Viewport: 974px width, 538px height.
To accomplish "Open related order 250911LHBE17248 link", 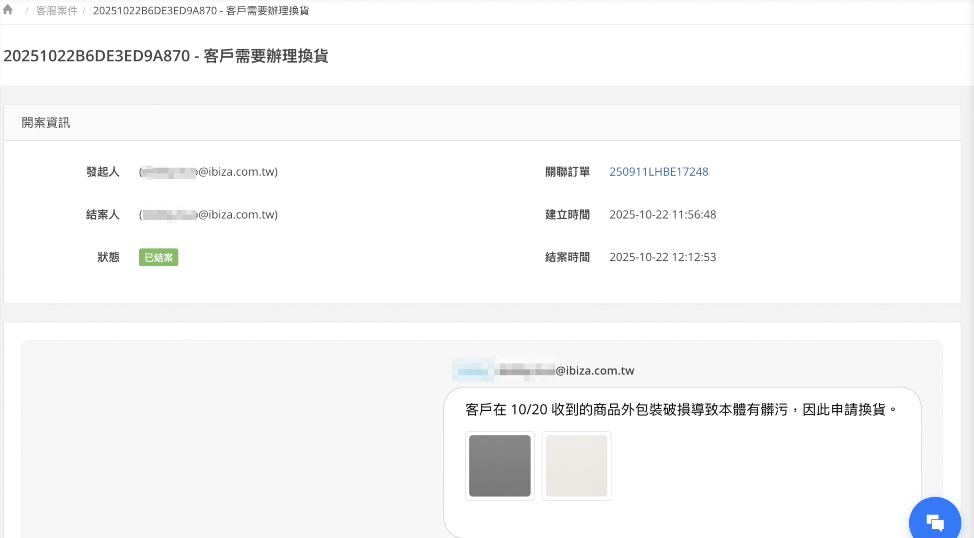I will [659, 172].
